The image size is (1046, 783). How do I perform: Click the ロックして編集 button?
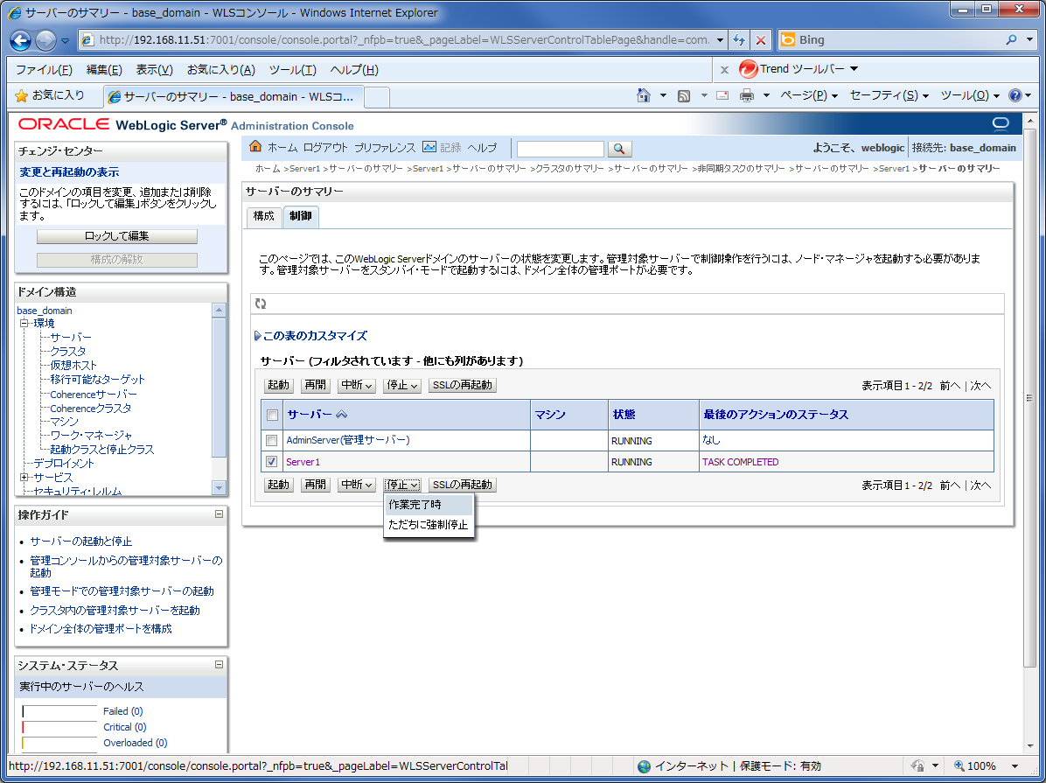pyautogui.click(x=116, y=236)
